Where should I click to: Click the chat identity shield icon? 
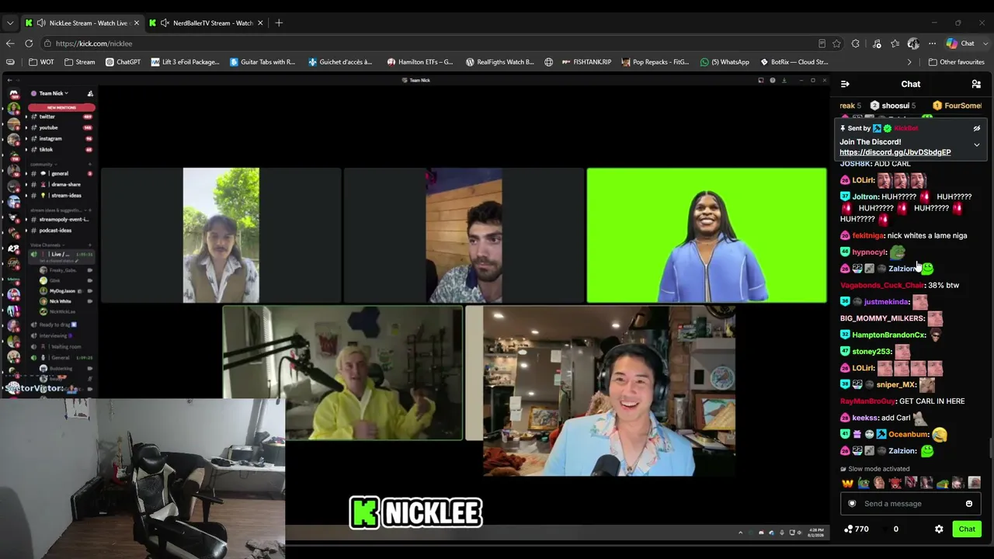(x=852, y=504)
